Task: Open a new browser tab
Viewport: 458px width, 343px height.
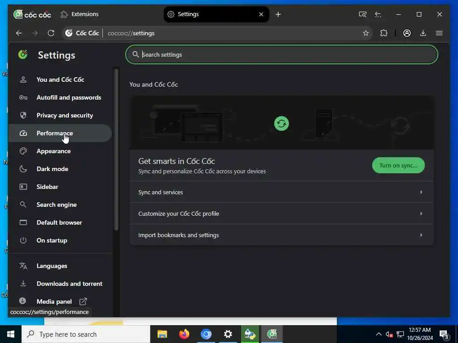Action: click(x=278, y=14)
